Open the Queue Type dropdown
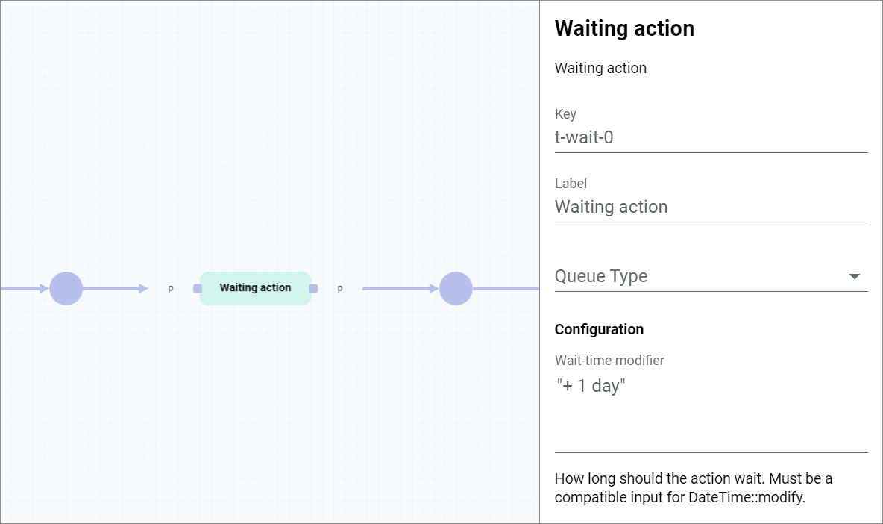Viewport: 883px width, 524px height. pos(711,276)
